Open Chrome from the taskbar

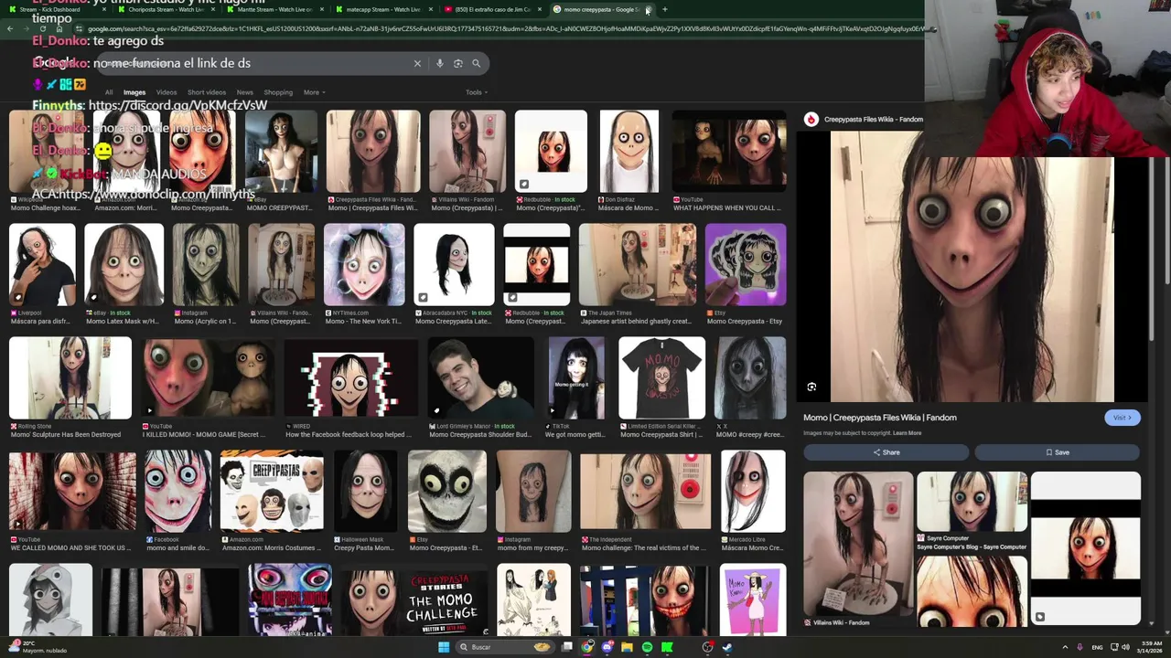click(587, 647)
